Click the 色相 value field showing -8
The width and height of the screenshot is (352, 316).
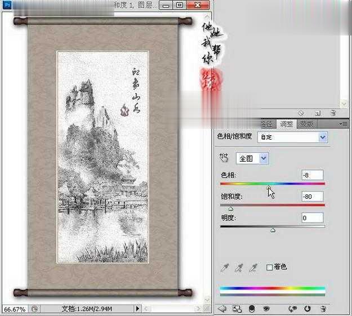[x=313, y=175]
